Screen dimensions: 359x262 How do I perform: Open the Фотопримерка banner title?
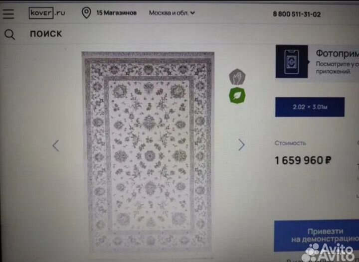[x=337, y=53]
